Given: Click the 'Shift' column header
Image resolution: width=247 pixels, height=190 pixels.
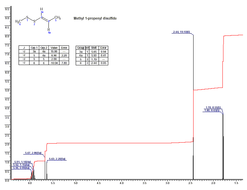Looking at the screenshot, I should [x=94, y=48].
